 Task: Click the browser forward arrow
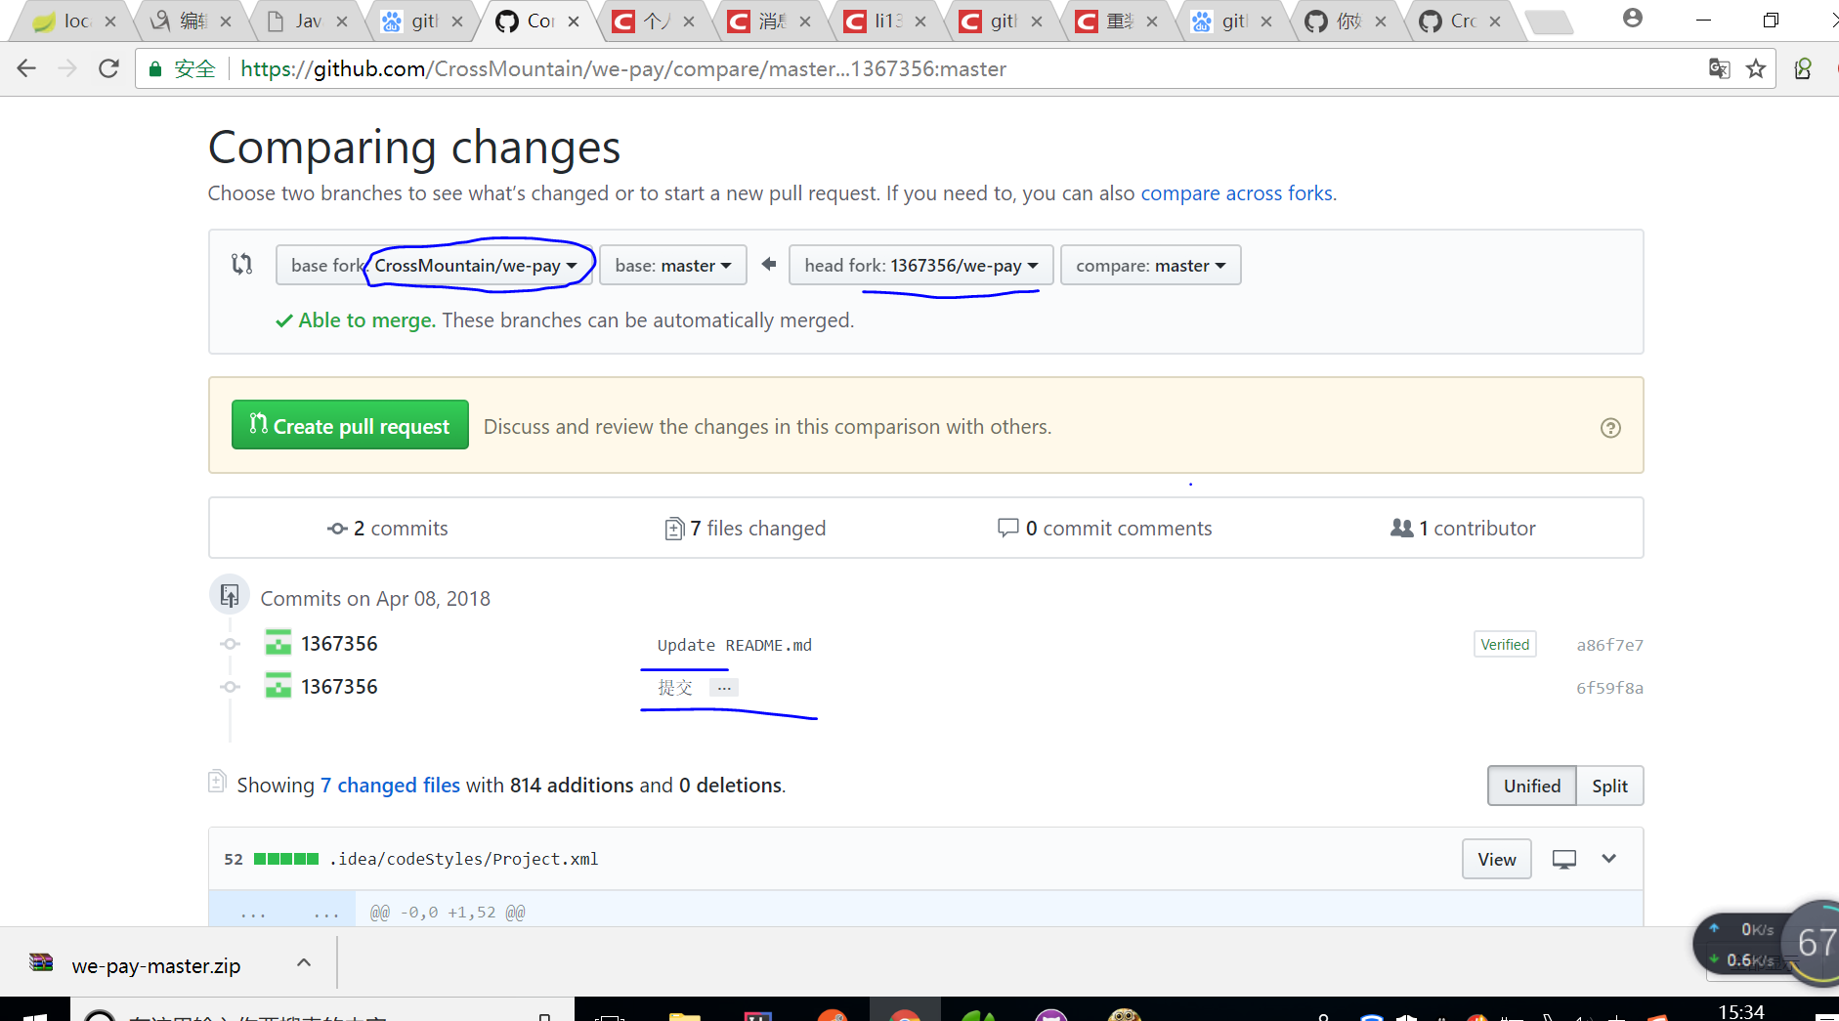pos(67,68)
